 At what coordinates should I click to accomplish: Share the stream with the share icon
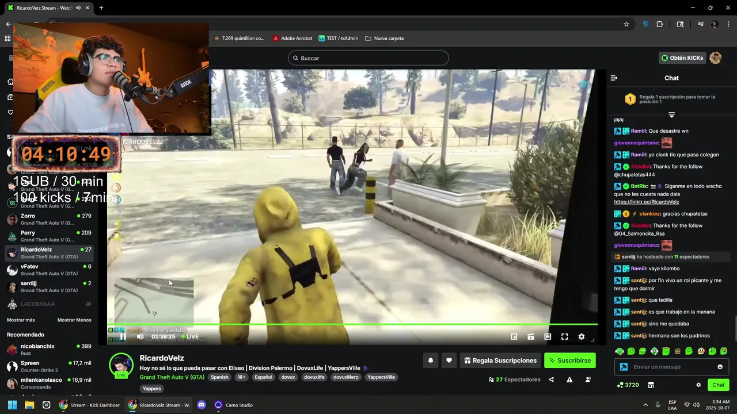(551, 379)
